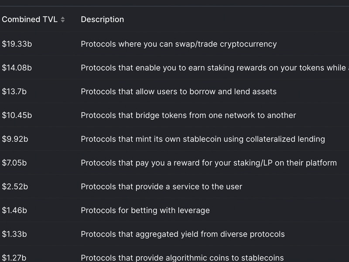Open the staking rewards protocols description
Screen dimensions: 349x262
pos(215,68)
